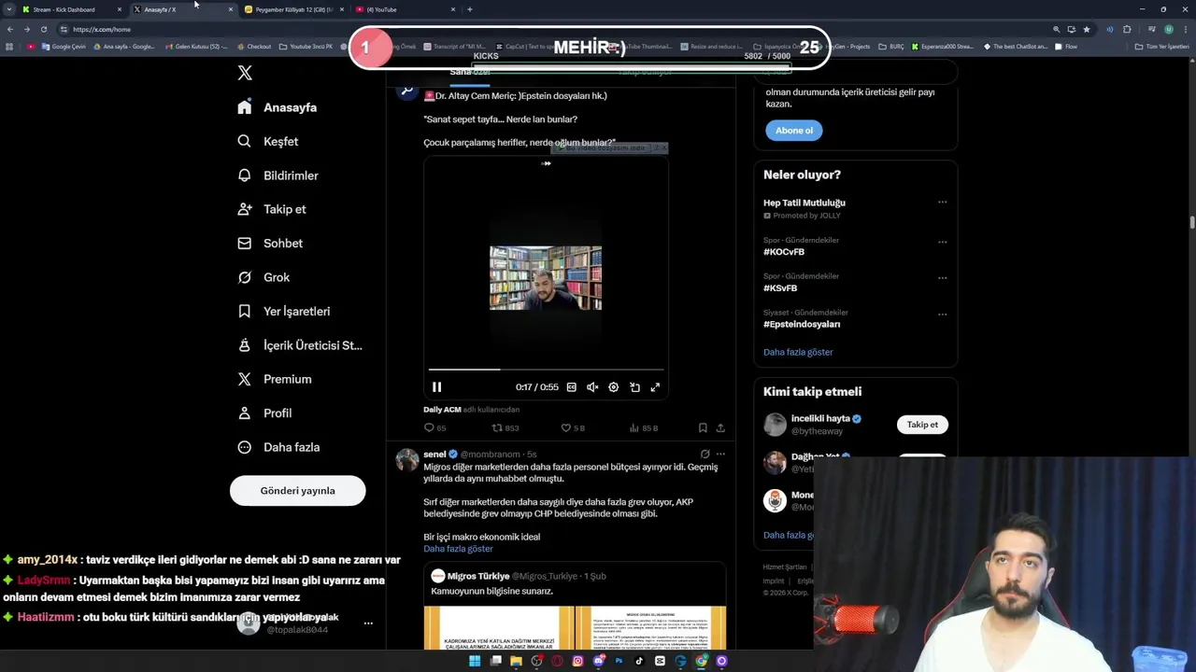Open more options on senel's post
The width and height of the screenshot is (1196, 672).
tap(720, 455)
